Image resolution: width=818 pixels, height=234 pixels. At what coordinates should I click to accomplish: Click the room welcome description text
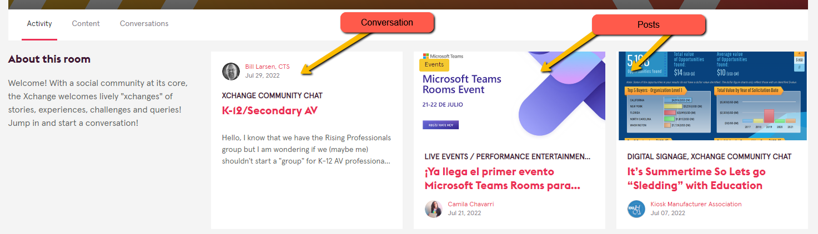coord(98,103)
